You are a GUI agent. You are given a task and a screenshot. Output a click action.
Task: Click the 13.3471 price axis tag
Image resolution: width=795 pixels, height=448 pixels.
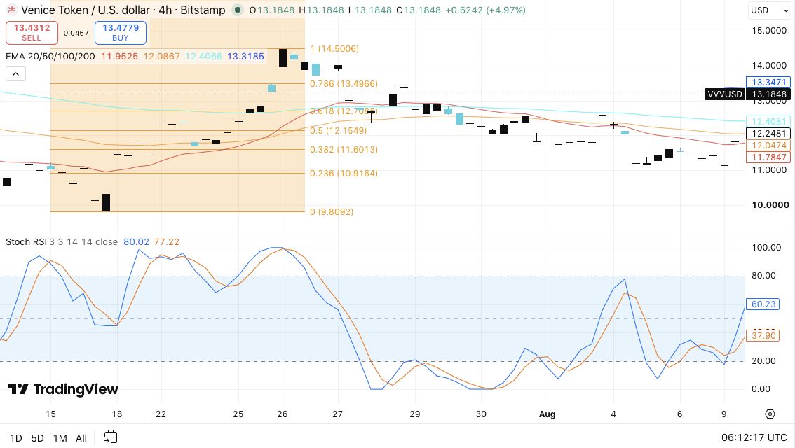[x=768, y=82]
